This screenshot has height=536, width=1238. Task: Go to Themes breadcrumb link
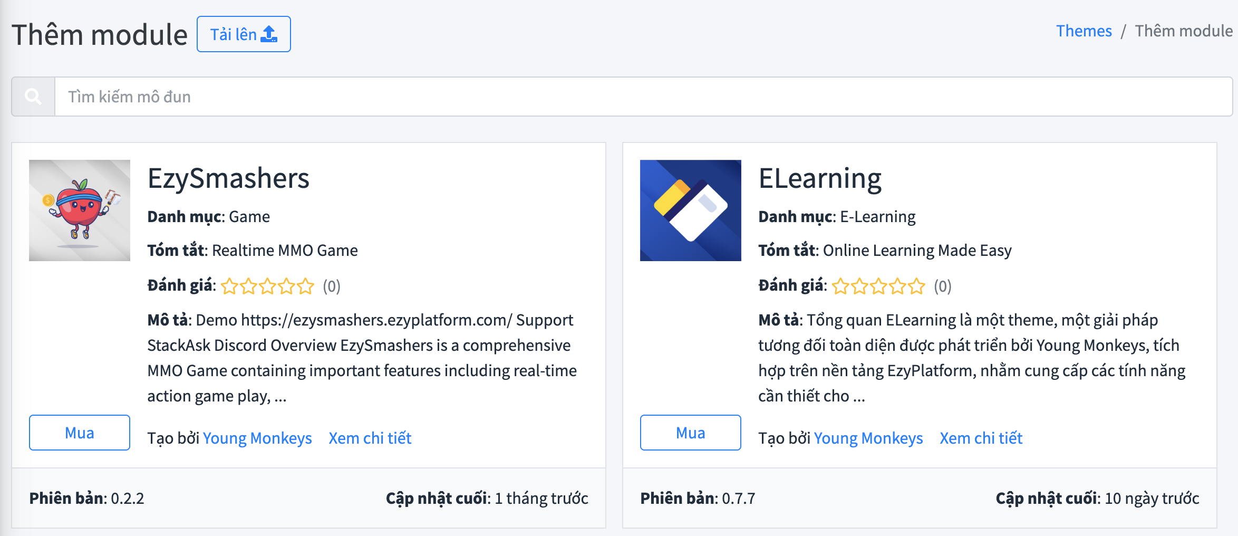[1084, 31]
